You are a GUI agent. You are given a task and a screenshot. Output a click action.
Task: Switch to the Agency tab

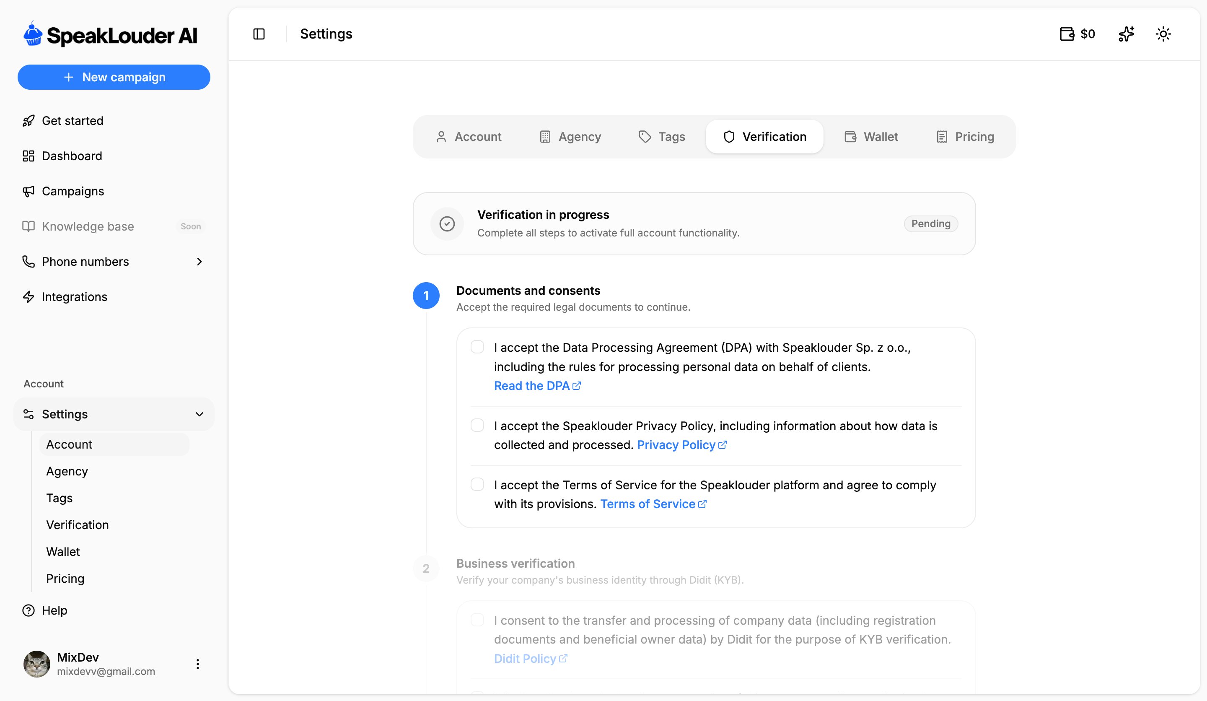coord(570,137)
